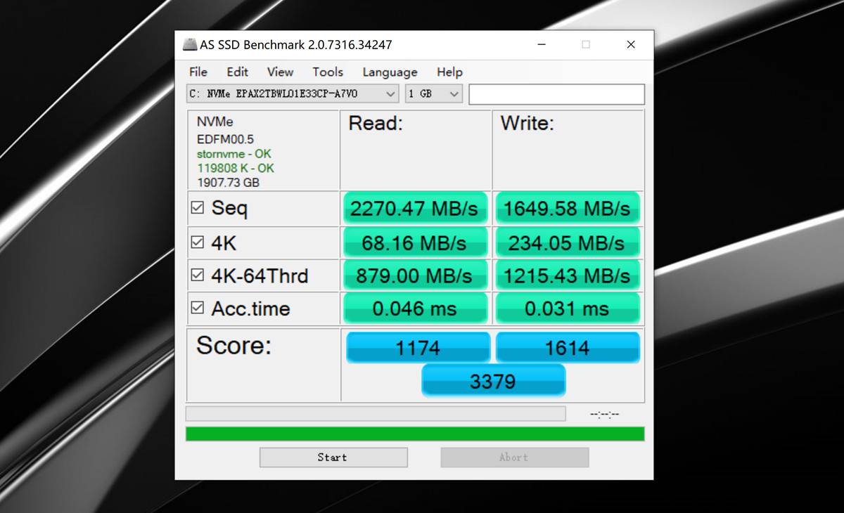Open the File menu
This screenshot has height=513, width=844.
pos(198,72)
